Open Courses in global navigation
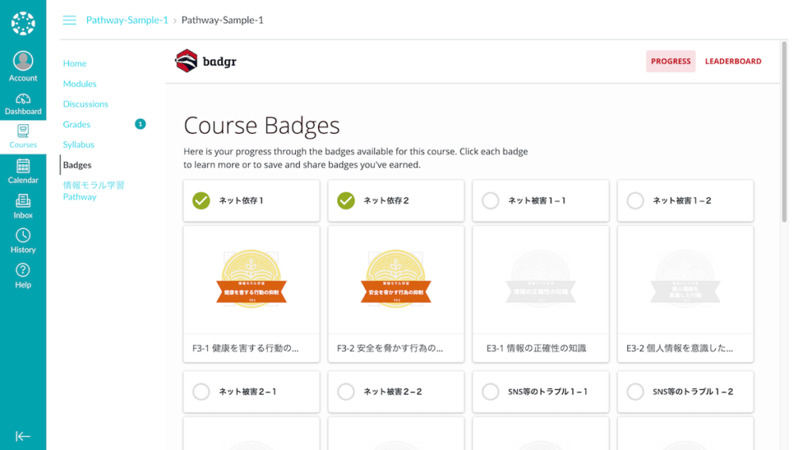The width and height of the screenshot is (812, 450). click(23, 137)
